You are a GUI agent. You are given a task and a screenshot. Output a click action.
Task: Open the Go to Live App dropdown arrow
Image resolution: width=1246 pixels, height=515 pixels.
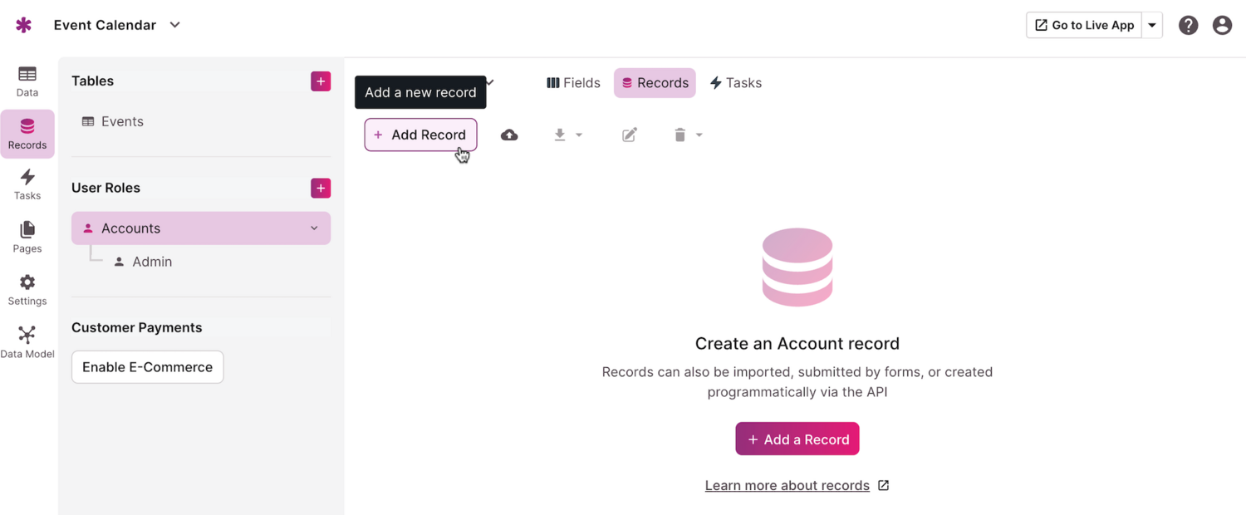coord(1152,25)
